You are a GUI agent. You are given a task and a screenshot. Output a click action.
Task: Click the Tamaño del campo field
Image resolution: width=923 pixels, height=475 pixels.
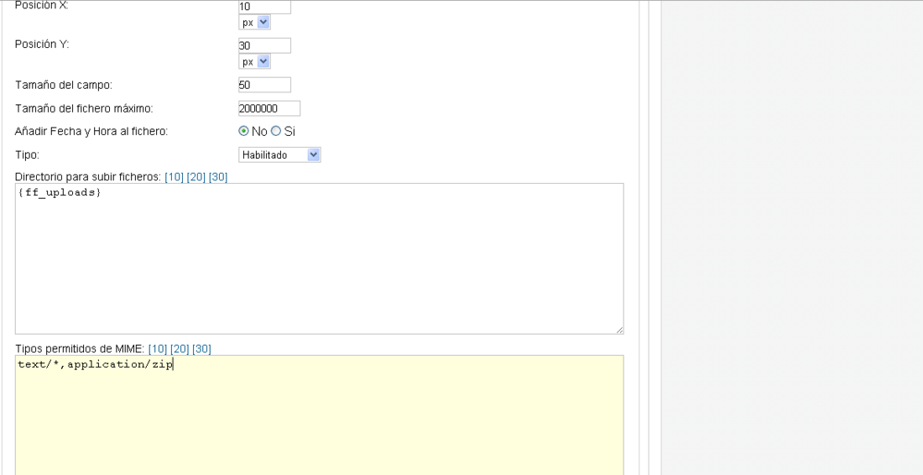tap(264, 85)
